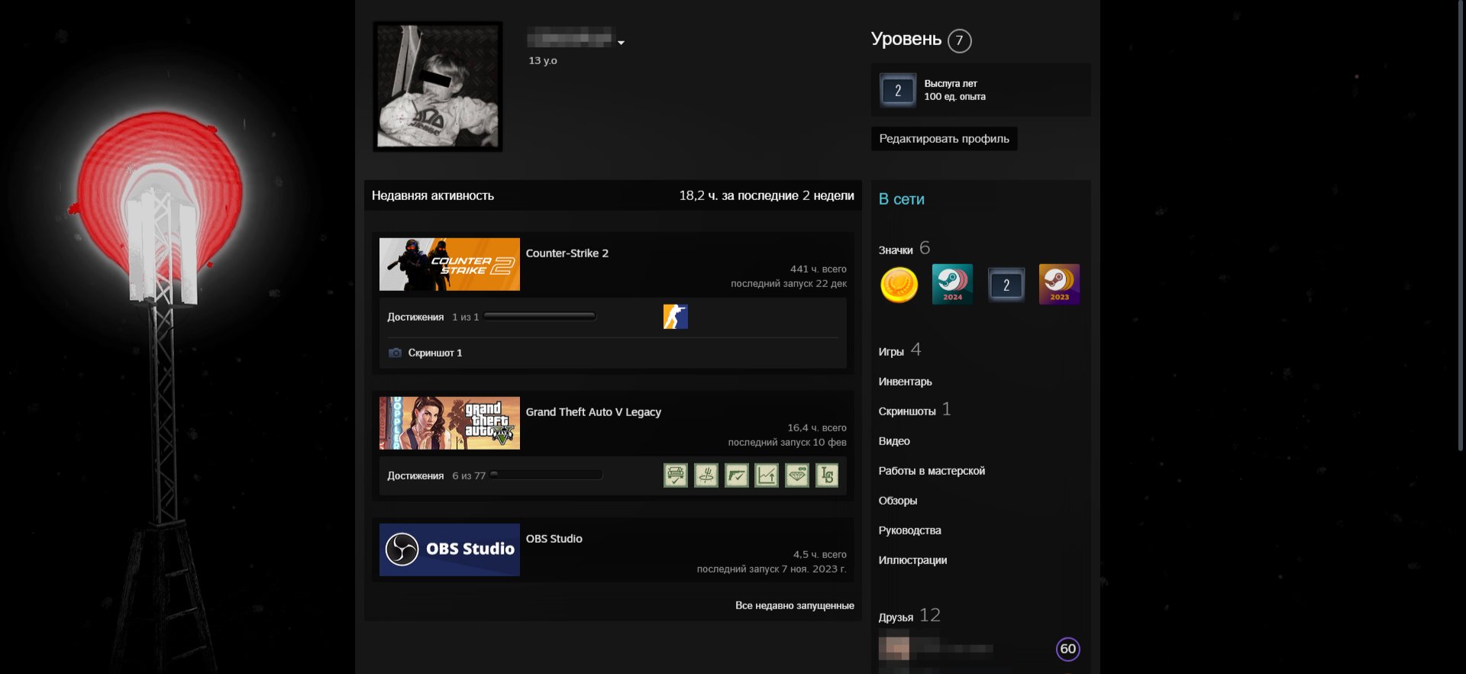Open the Steam 2024 replay badge

(952, 284)
